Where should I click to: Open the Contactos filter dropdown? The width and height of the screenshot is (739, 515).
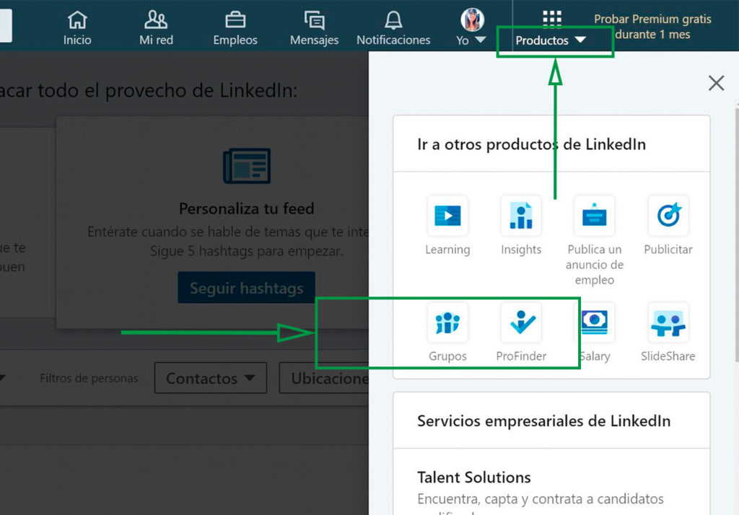[x=210, y=377]
